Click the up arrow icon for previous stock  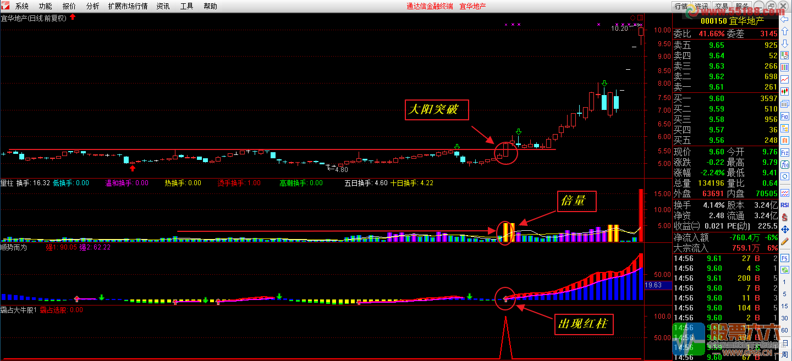pyautogui.click(x=784, y=31)
